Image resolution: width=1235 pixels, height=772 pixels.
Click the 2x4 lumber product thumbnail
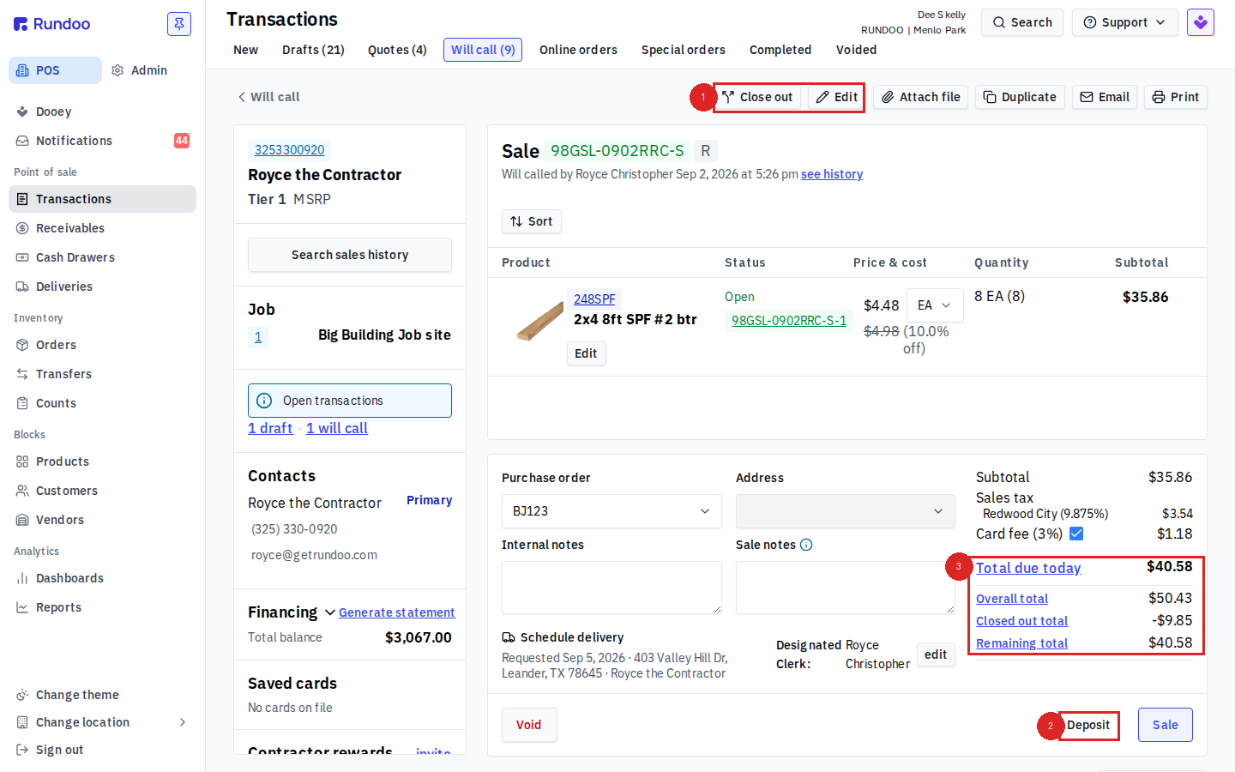pyautogui.click(x=540, y=319)
